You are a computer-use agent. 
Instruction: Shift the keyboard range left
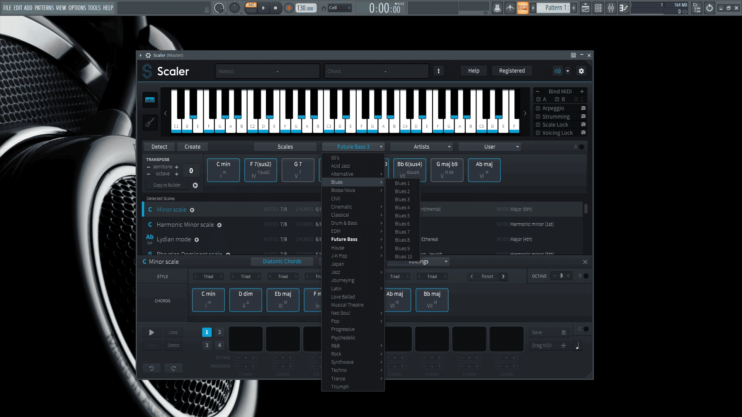pos(165,113)
